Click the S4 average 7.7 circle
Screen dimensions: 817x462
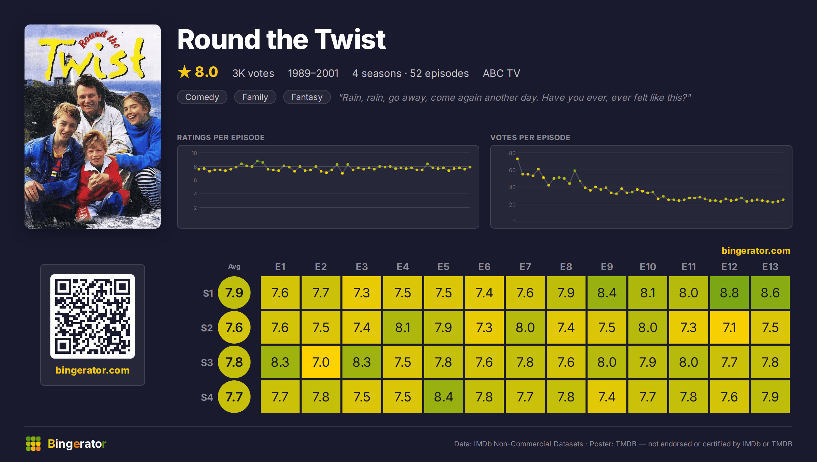coord(234,397)
